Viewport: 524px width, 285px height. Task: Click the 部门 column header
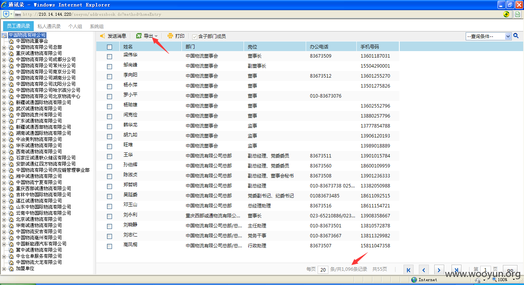point(213,46)
